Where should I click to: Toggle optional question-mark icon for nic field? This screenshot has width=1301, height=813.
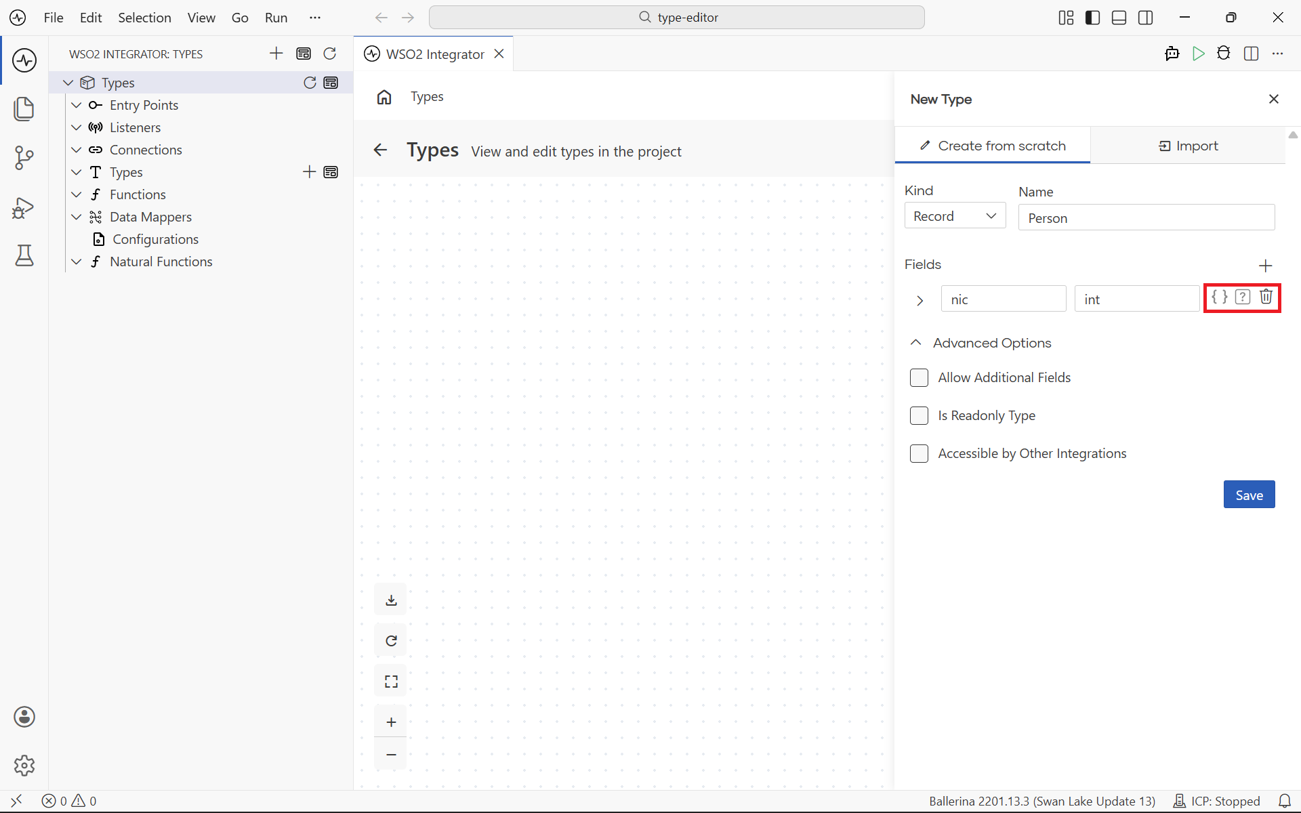pos(1243,297)
